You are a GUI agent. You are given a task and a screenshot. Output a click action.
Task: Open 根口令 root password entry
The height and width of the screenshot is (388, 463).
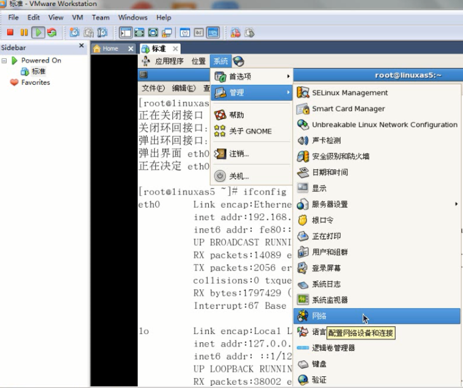tap(377, 220)
